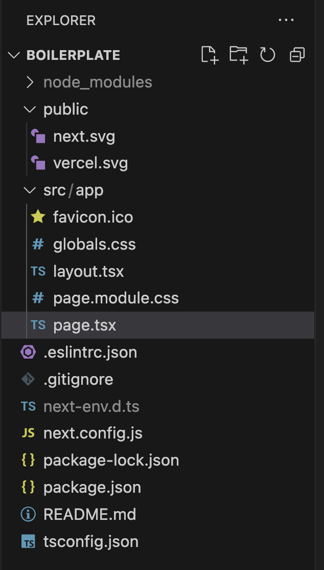The width and height of the screenshot is (324, 570).
Task: Collapse the public folder
Action: tap(30, 109)
